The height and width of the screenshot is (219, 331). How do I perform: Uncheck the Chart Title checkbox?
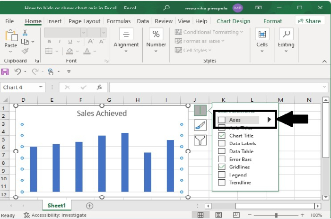tap(221, 136)
